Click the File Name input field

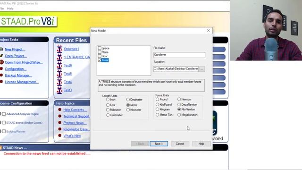179,55
